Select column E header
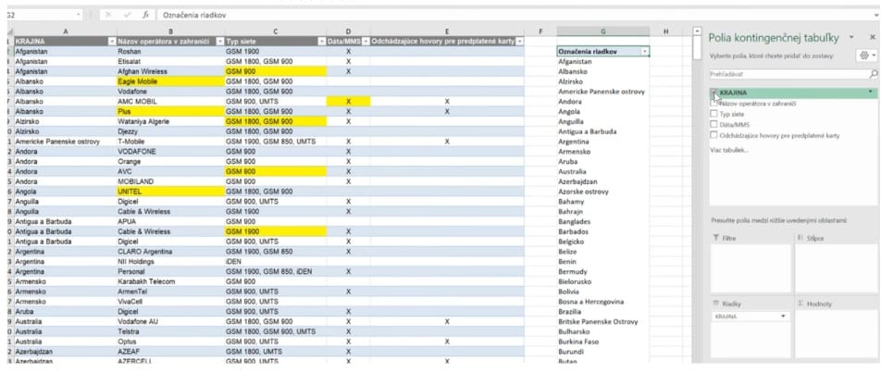Viewport: 881px width, 372px height. coord(447,31)
